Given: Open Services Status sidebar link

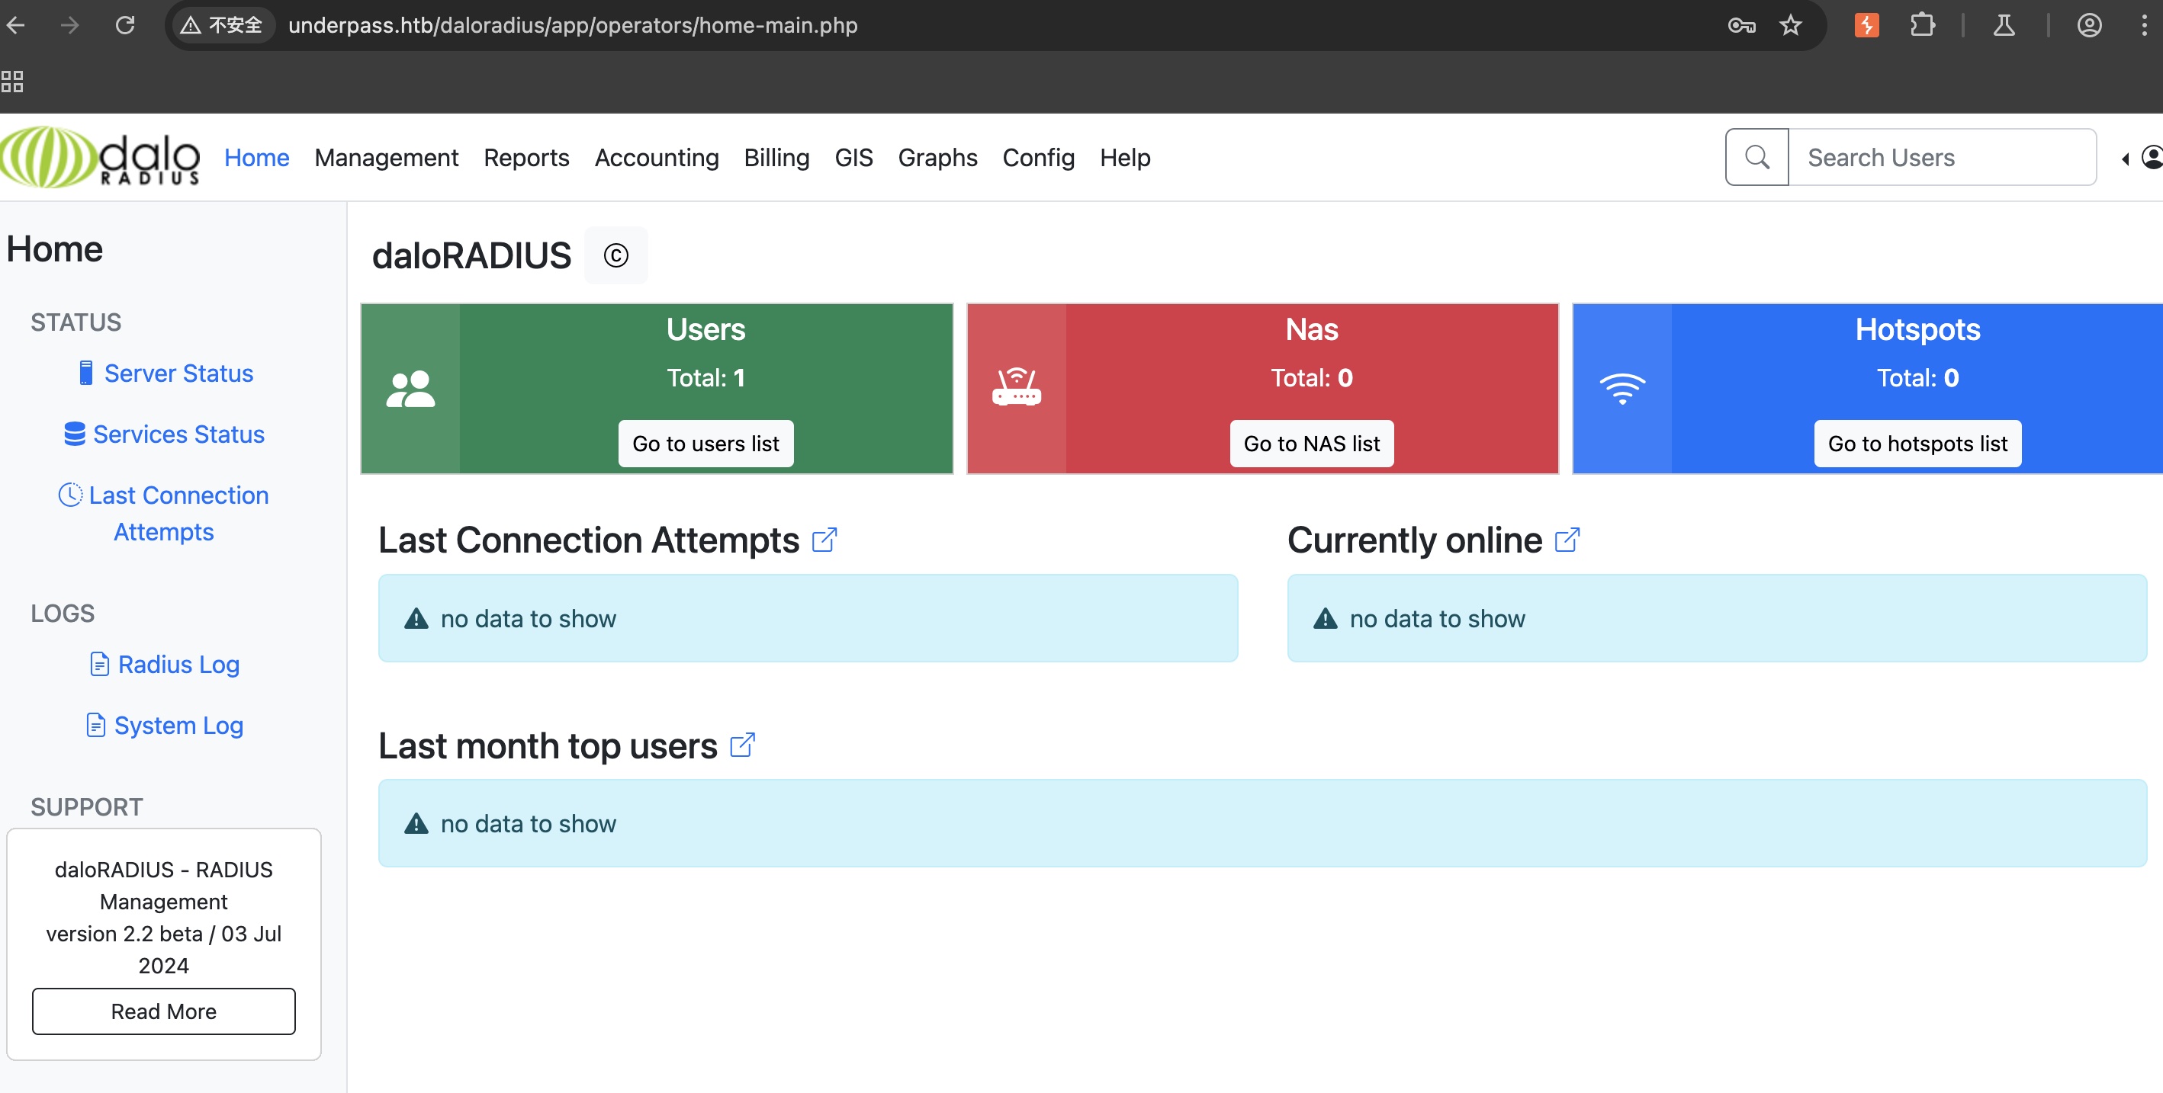Looking at the screenshot, I should (178, 434).
